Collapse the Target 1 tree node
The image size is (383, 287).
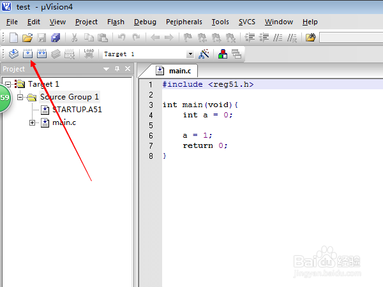(8, 84)
